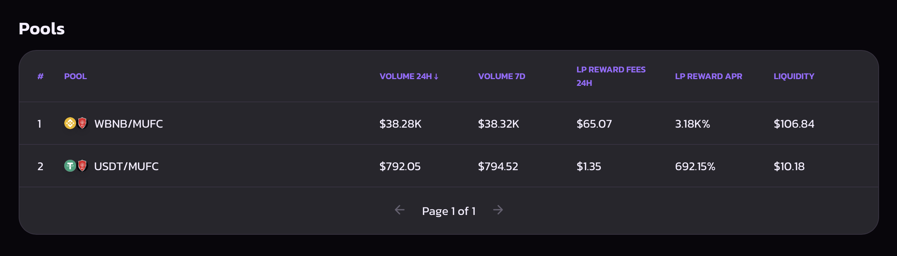Click the # column header

[40, 76]
